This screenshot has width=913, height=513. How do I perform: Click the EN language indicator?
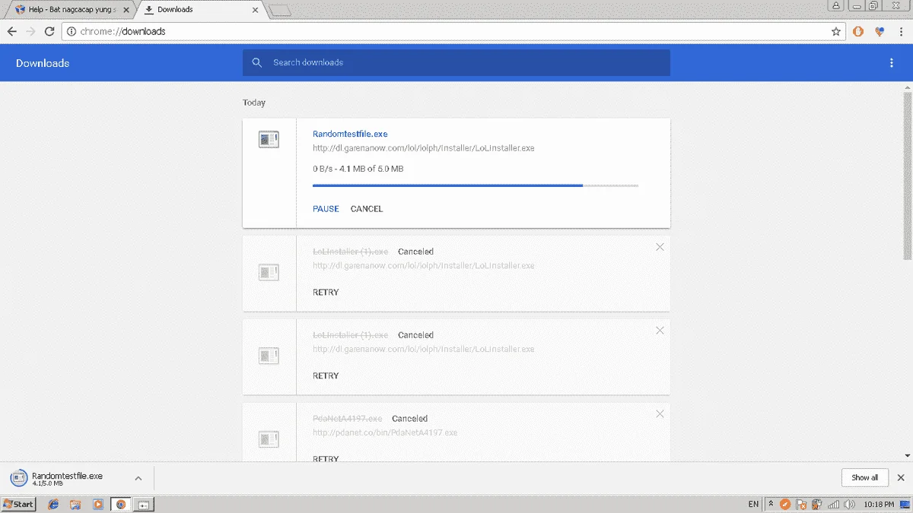[x=753, y=504]
